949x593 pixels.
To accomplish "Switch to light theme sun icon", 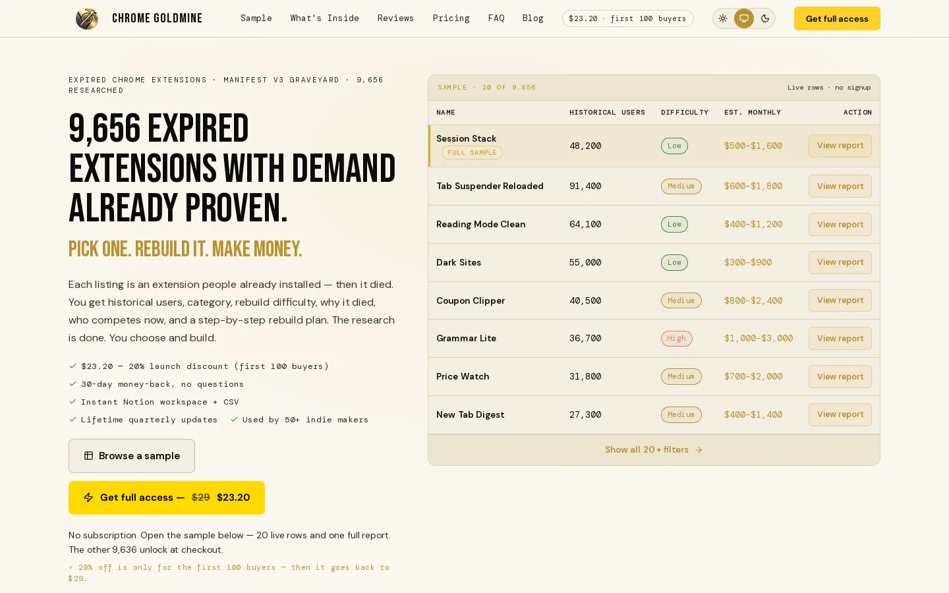I will pos(723,18).
